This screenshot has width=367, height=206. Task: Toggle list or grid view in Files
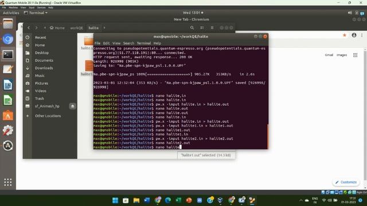click(x=202, y=28)
